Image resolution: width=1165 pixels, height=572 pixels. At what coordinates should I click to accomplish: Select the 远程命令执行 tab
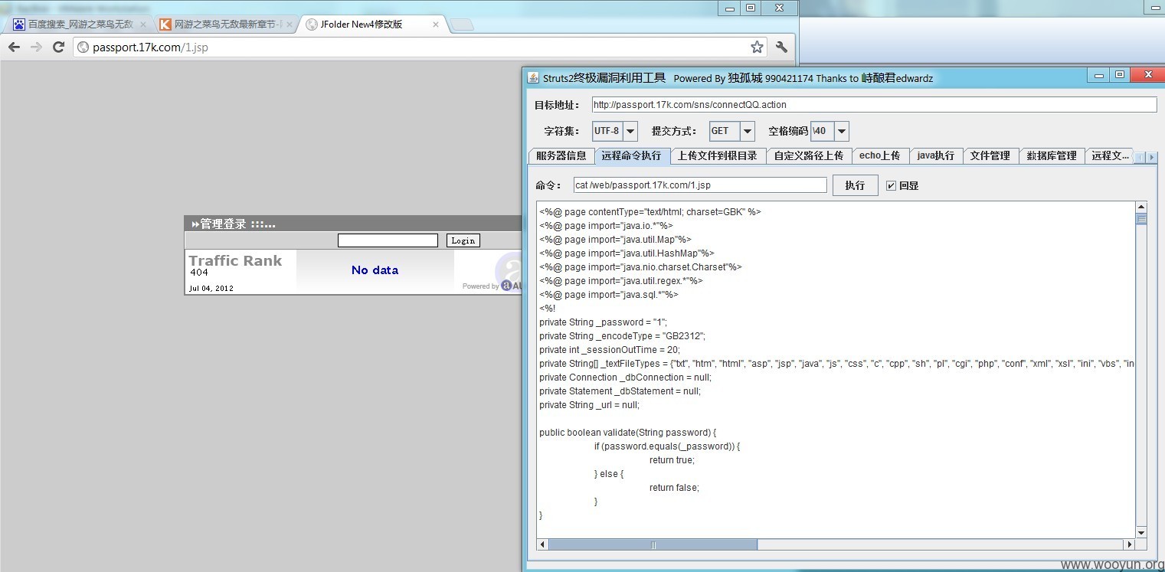click(632, 155)
